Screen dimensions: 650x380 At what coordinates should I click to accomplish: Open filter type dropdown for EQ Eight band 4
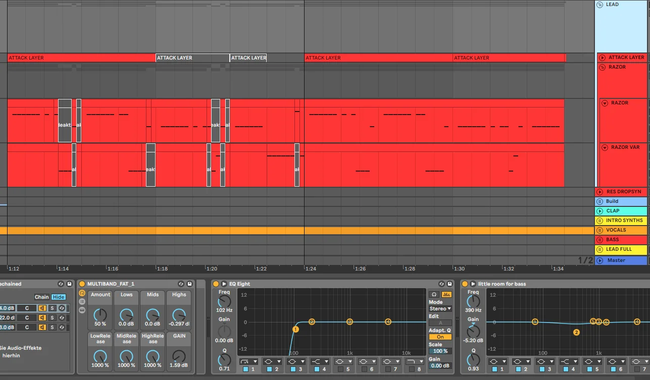click(320, 362)
